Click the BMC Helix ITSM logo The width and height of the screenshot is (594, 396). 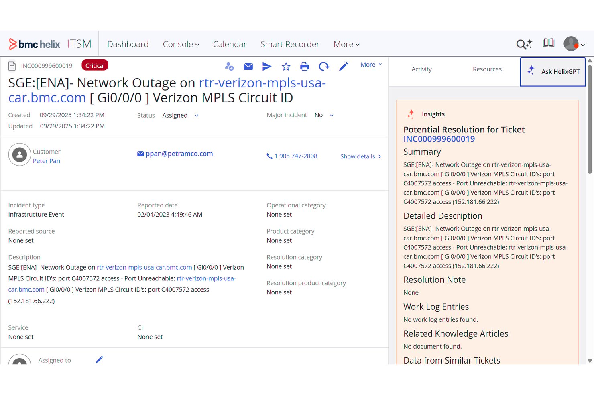[x=50, y=44]
